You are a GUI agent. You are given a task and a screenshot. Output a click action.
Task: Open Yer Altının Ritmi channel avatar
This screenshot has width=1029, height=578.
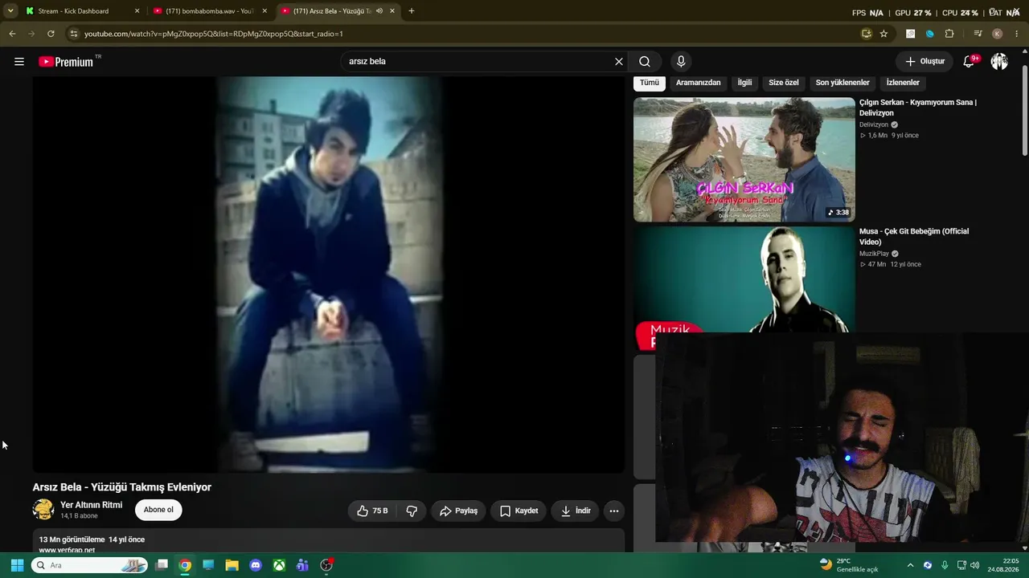[x=43, y=510]
